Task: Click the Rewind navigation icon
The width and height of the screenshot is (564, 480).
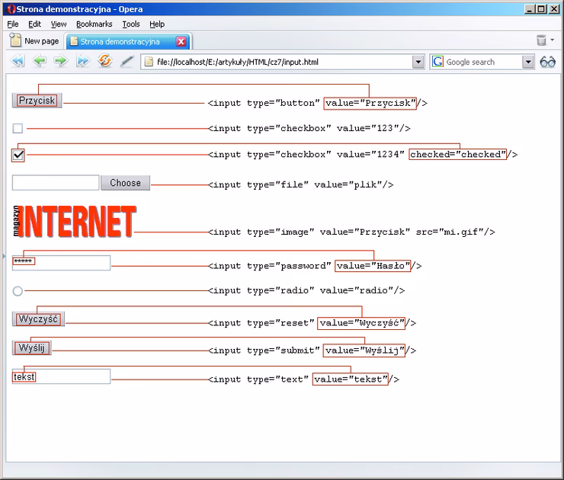Action: tap(17, 62)
